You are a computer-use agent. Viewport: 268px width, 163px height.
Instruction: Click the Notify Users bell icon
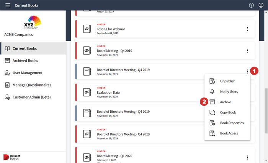pos(212,92)
